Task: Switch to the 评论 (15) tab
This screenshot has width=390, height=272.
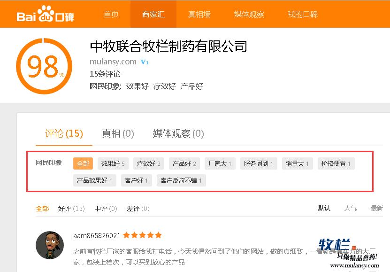Action: 64,133
